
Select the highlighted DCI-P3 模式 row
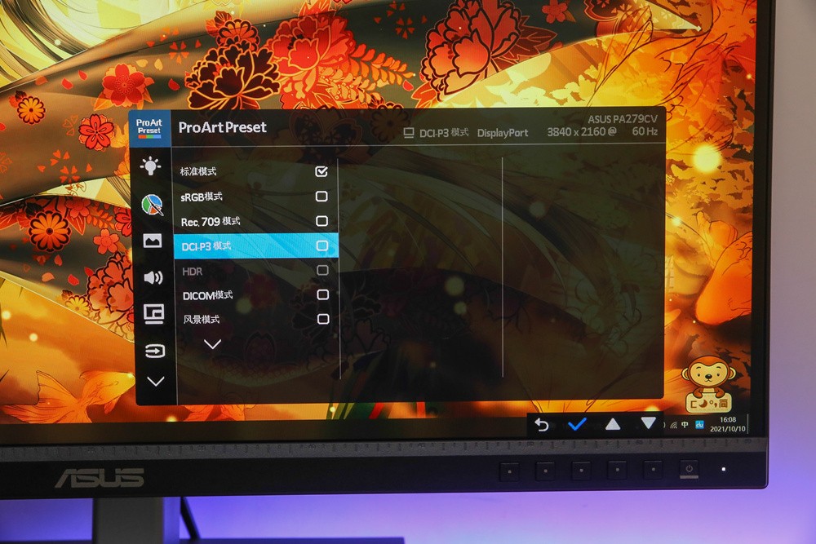(x=256, y=246)
